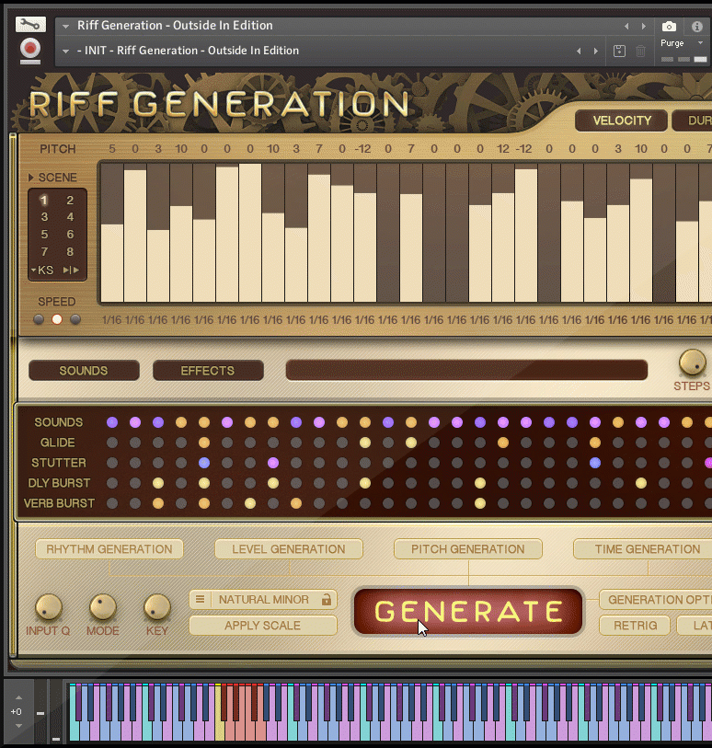This screenshot has width=712, height=748.
Task: Select scene 5
Action: tap(44, 235)
